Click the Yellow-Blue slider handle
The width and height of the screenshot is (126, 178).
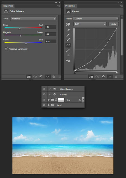click(26, 43)
